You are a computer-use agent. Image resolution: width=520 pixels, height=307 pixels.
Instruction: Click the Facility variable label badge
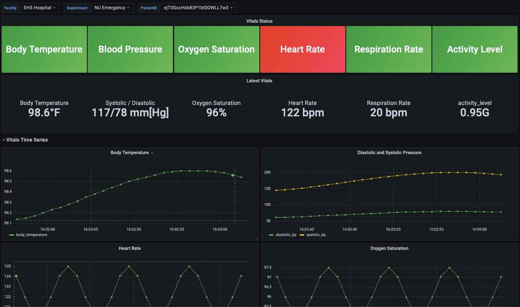(10, 8)
